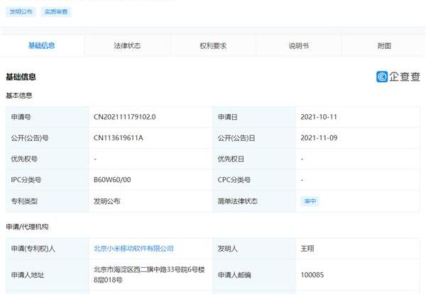This screenshot has width=426, height=294.
Task: Click the 申请人邮编 label cell
Action: (254, 275)
